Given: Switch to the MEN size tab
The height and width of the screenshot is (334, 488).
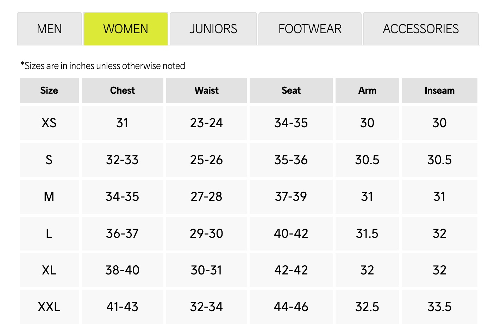Looking at the screenshot, I should pos(49,29).
